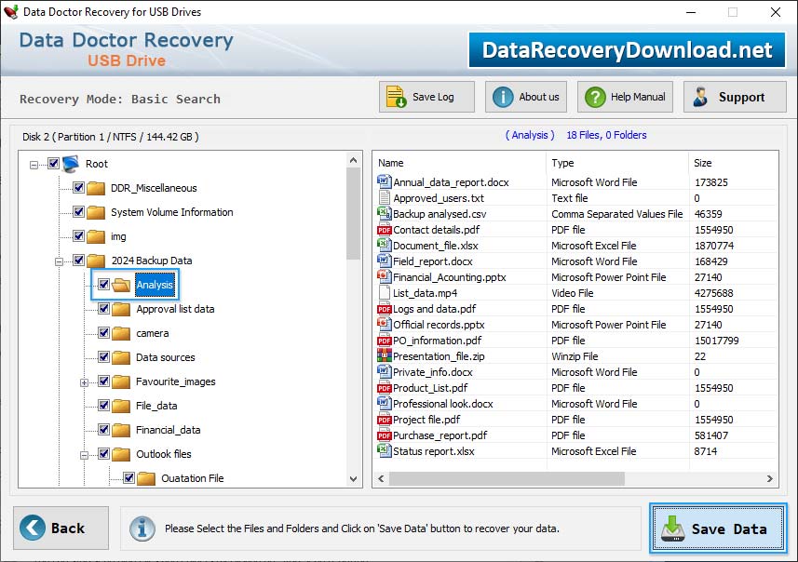Click the Winzip icon of Presentation_file.zip

pos(384,355)
